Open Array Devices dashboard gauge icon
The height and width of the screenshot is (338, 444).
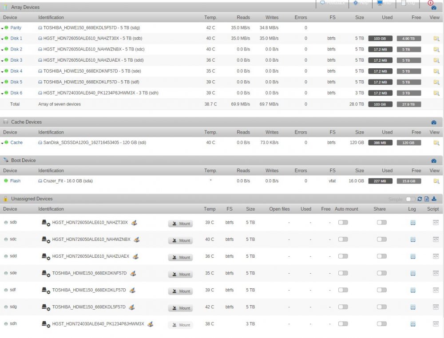point(433,8)
